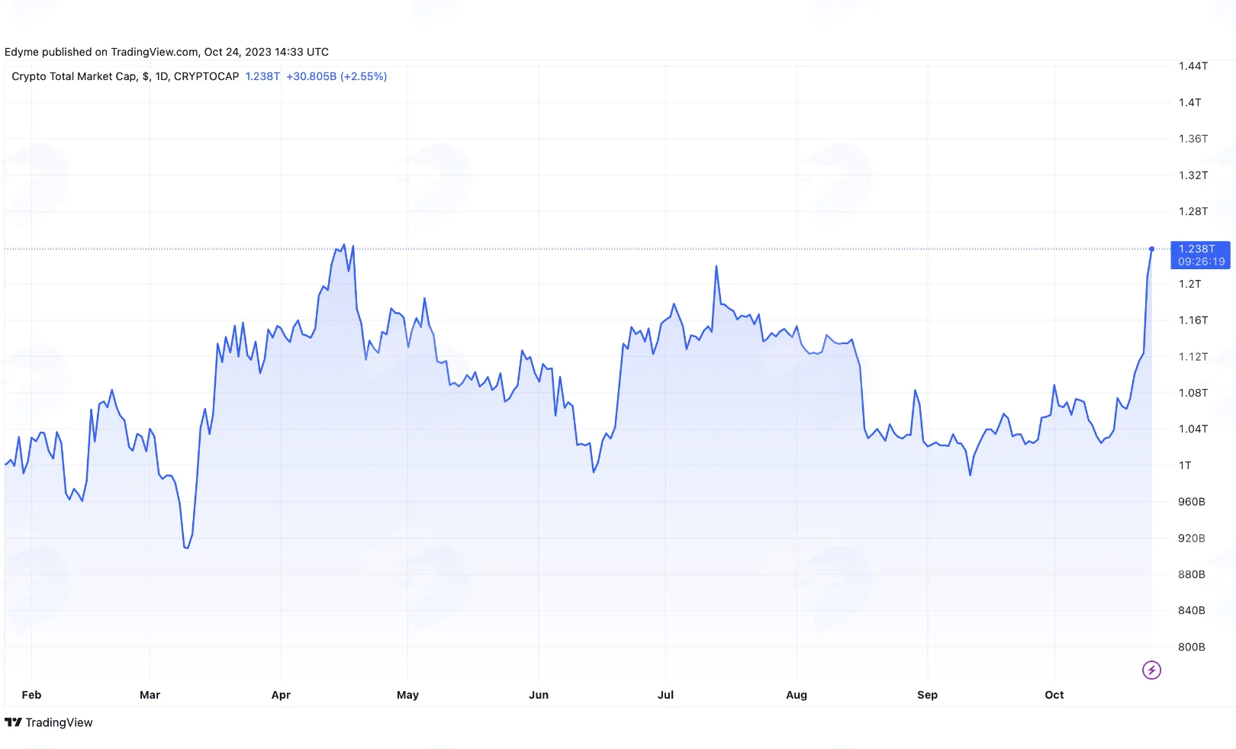This screenshot has height=749, width=1236.
Task: Click the 1.36T price axis label
Action: point(1193,139)
